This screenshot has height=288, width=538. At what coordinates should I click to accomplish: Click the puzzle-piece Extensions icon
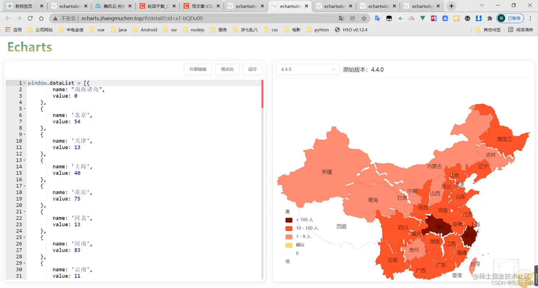[490, 18]
